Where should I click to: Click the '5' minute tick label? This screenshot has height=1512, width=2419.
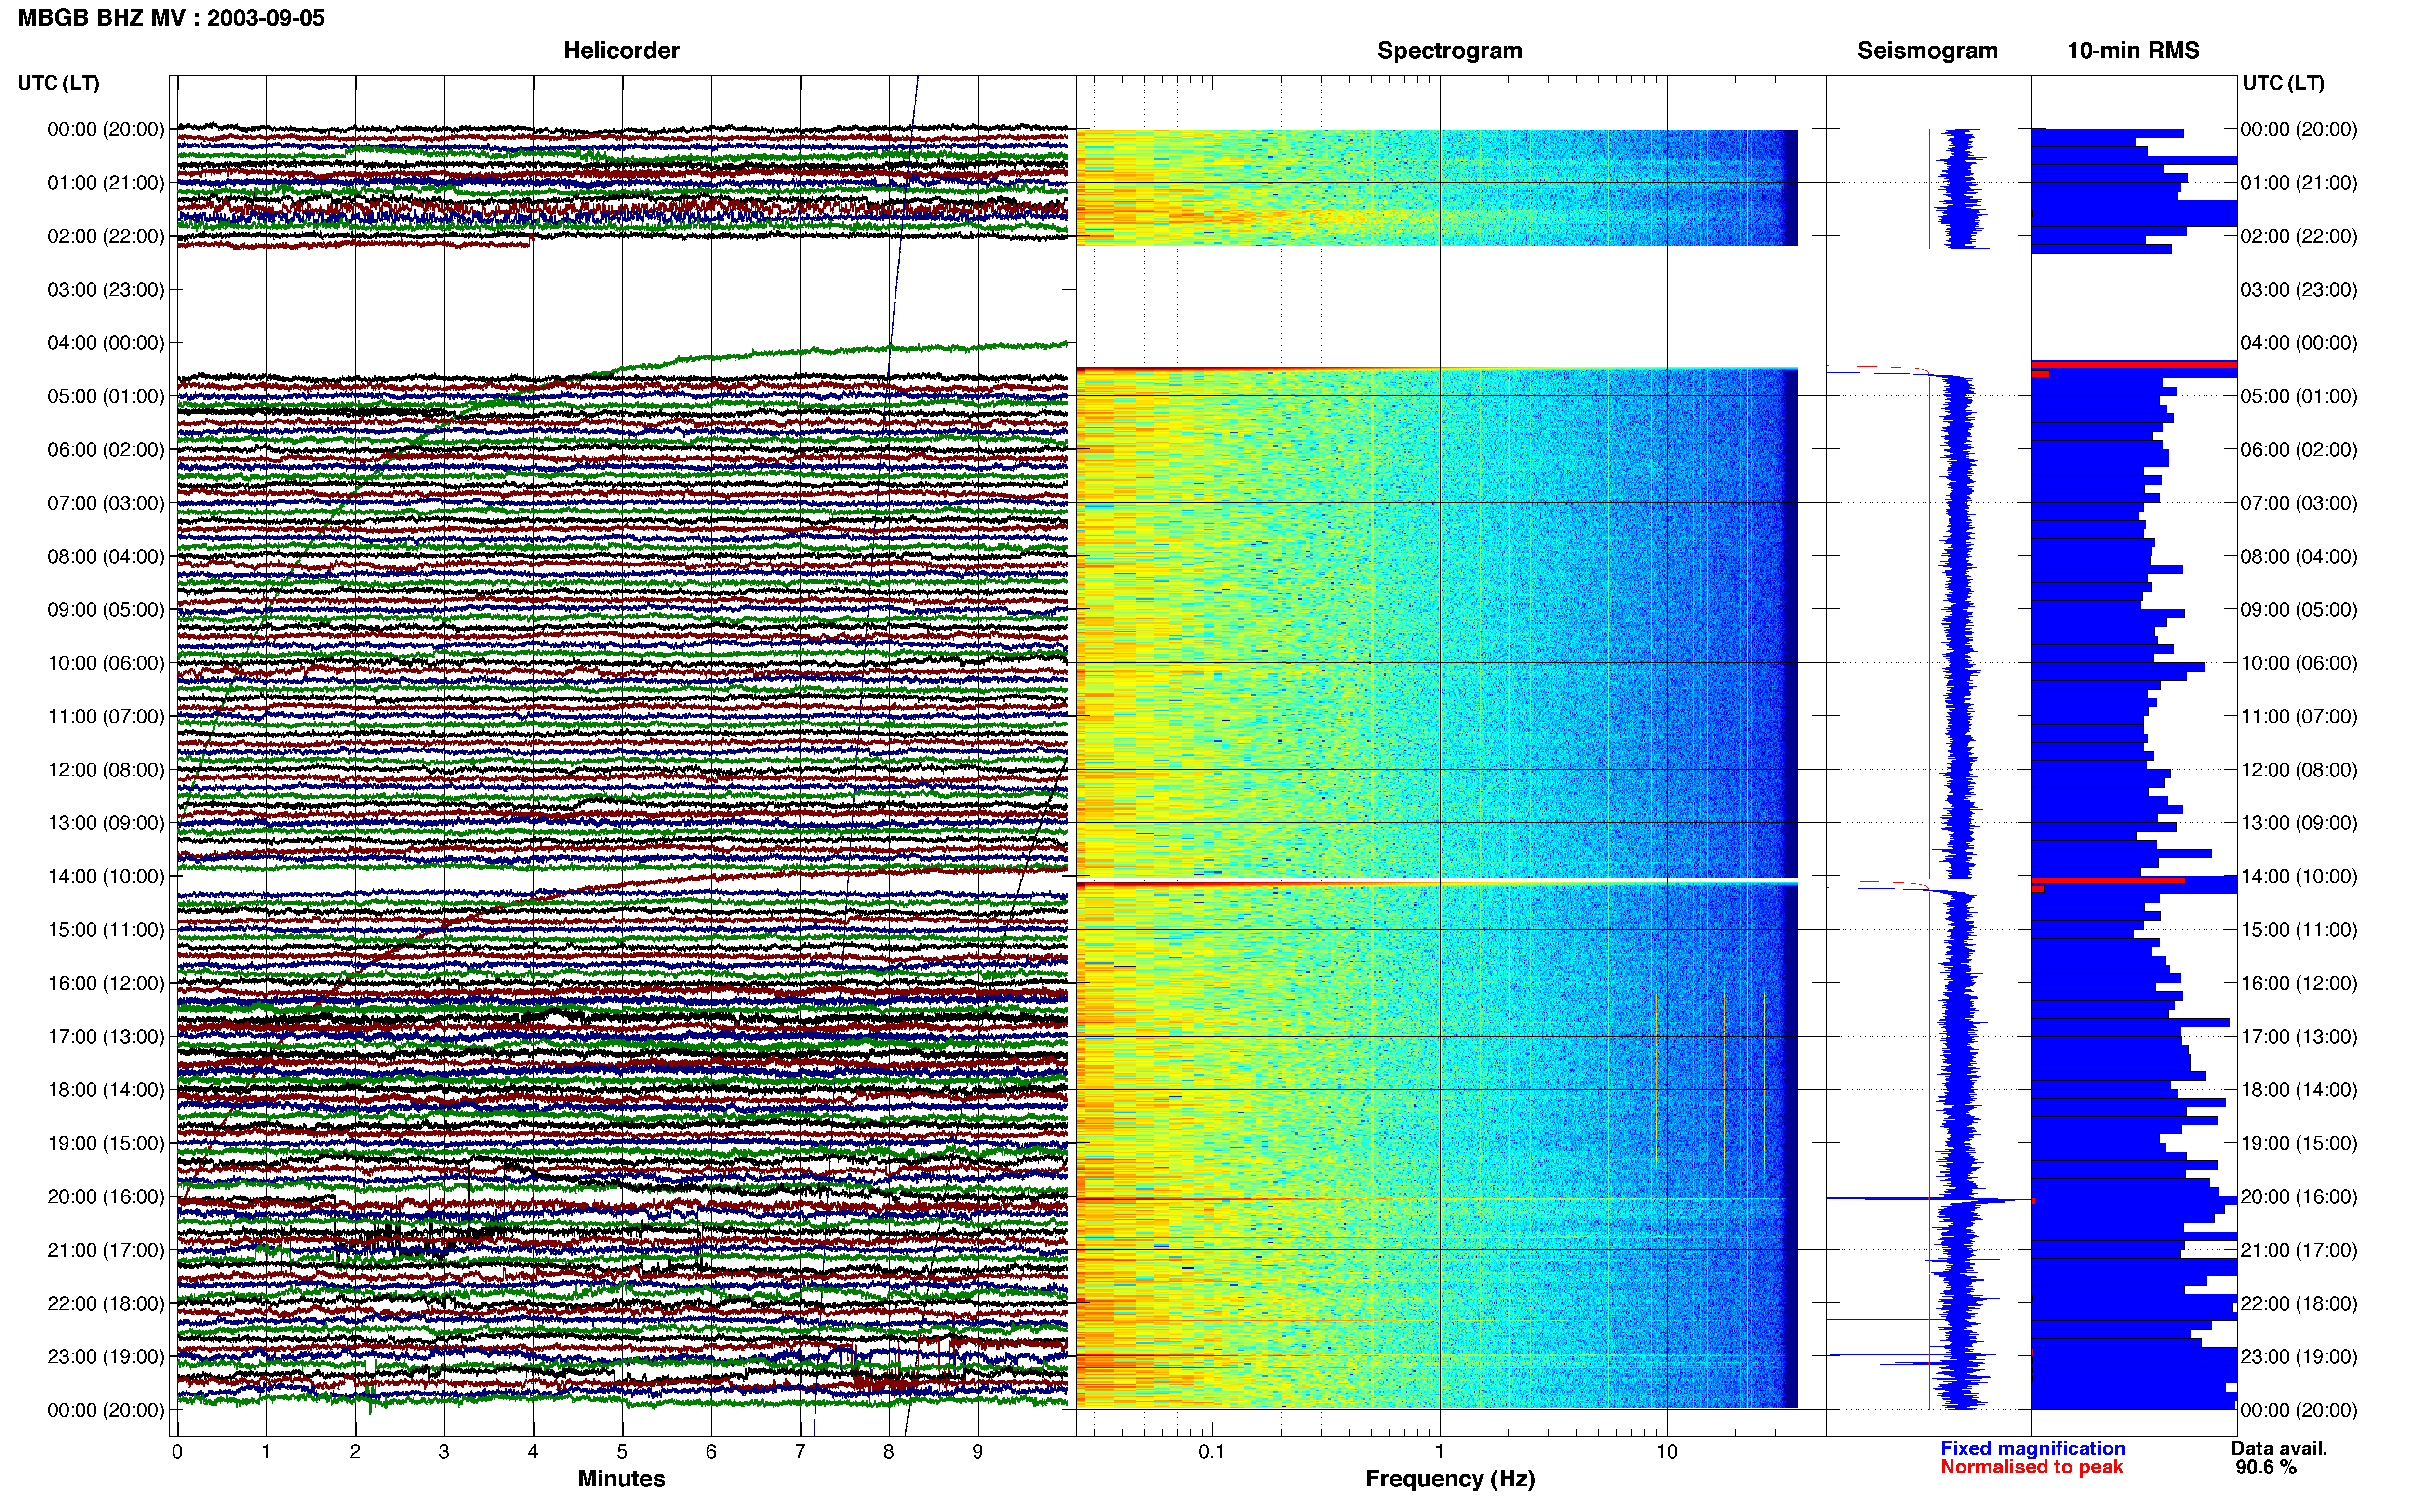pos(622,1452)
